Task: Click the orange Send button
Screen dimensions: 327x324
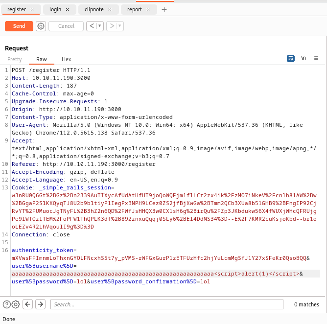Action: (x=19, y=26)
